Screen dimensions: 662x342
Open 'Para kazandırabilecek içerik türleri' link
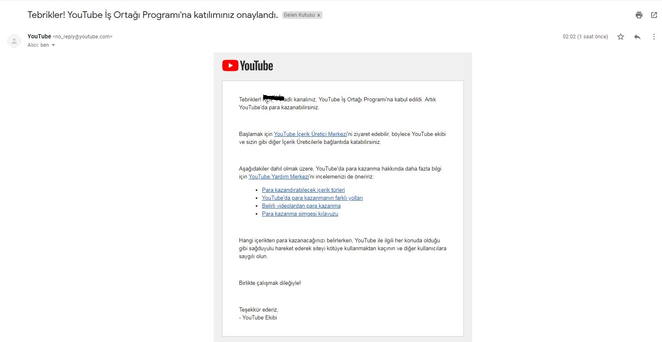(303, 190)
